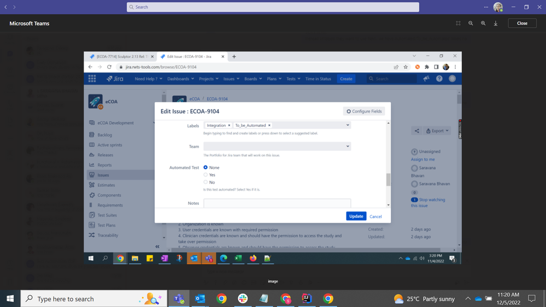Click the dialog's vertical scrollbar thumb
546x307 pixels.
pyautogui.click(x=388, y=180)
